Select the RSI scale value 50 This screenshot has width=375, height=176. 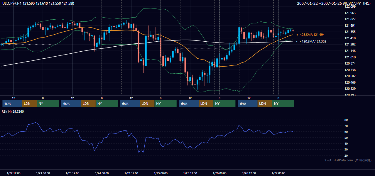tap(346, 138)
